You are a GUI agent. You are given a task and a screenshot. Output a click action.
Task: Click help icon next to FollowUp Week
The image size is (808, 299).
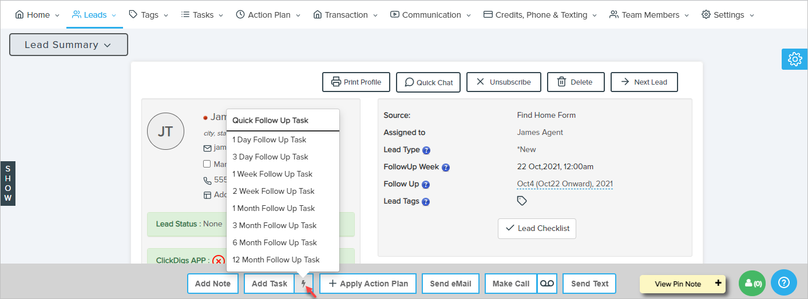(x=446, y=168)
